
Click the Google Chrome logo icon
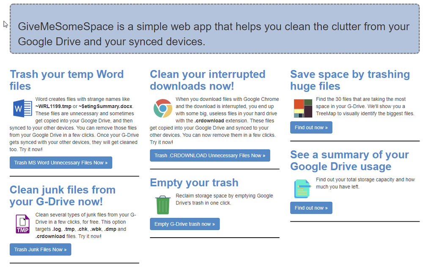click(163, 108)
